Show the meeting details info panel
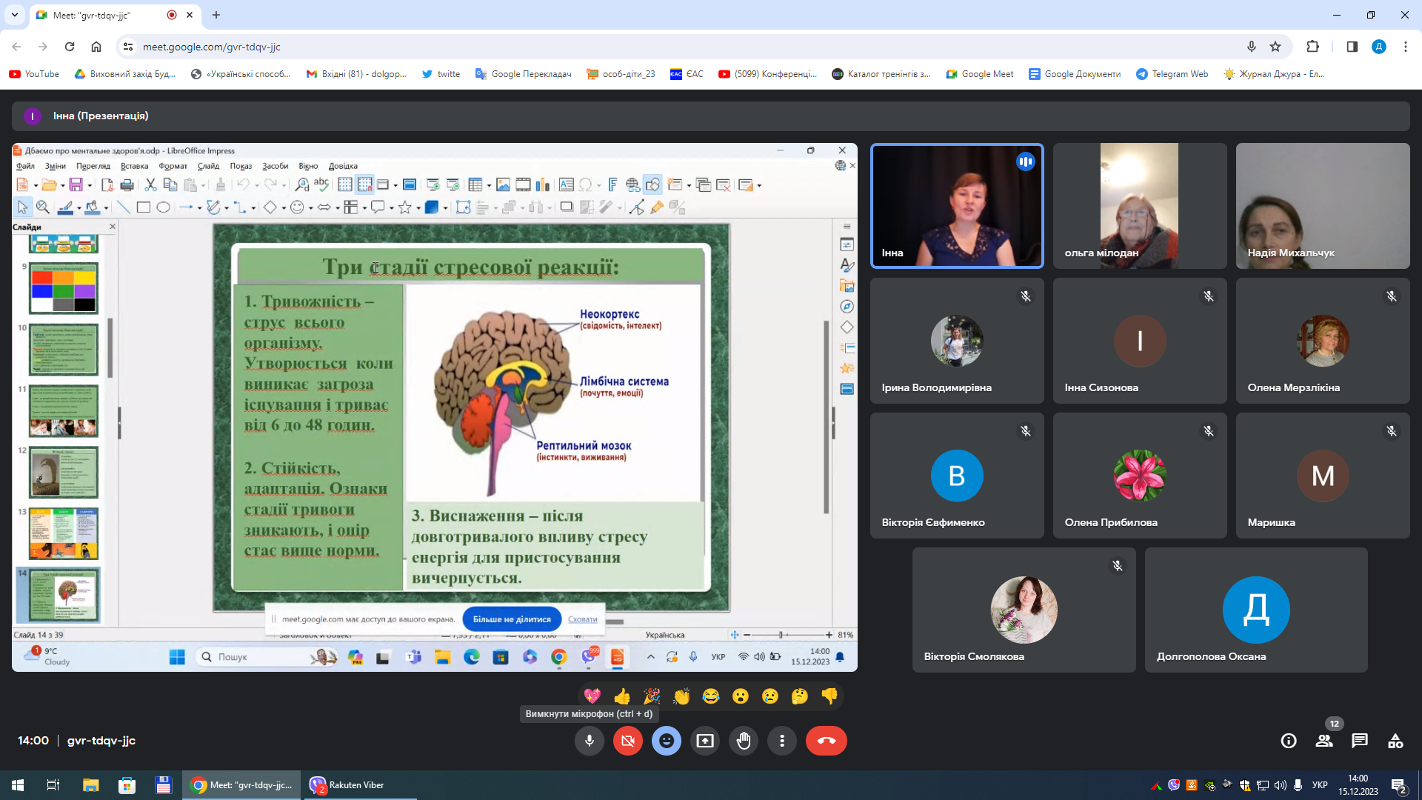This screenshot has width=1422, height=800. 1289,741
